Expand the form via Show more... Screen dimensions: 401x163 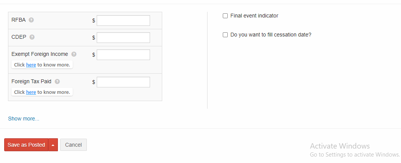24,119
